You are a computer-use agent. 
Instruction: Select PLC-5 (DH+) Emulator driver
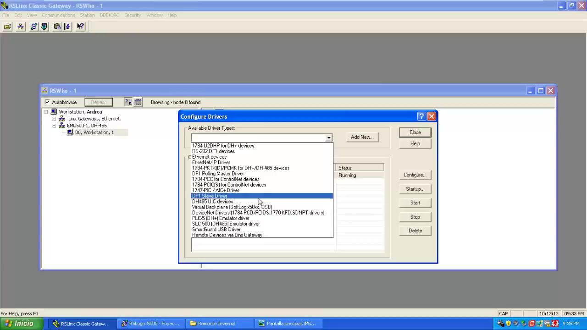(262, 218)
